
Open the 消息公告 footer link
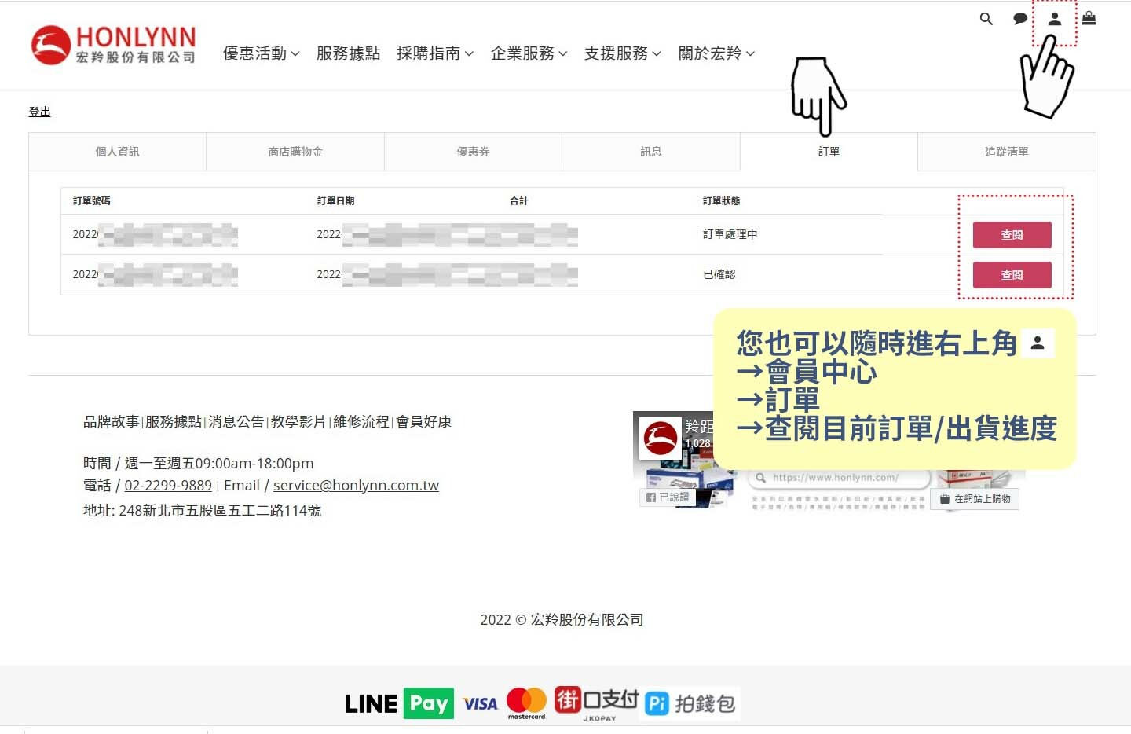236,422
